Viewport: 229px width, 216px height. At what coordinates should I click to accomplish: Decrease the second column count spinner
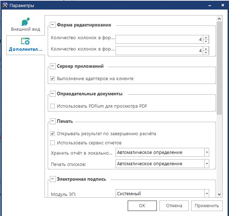[x=206, y=53]
